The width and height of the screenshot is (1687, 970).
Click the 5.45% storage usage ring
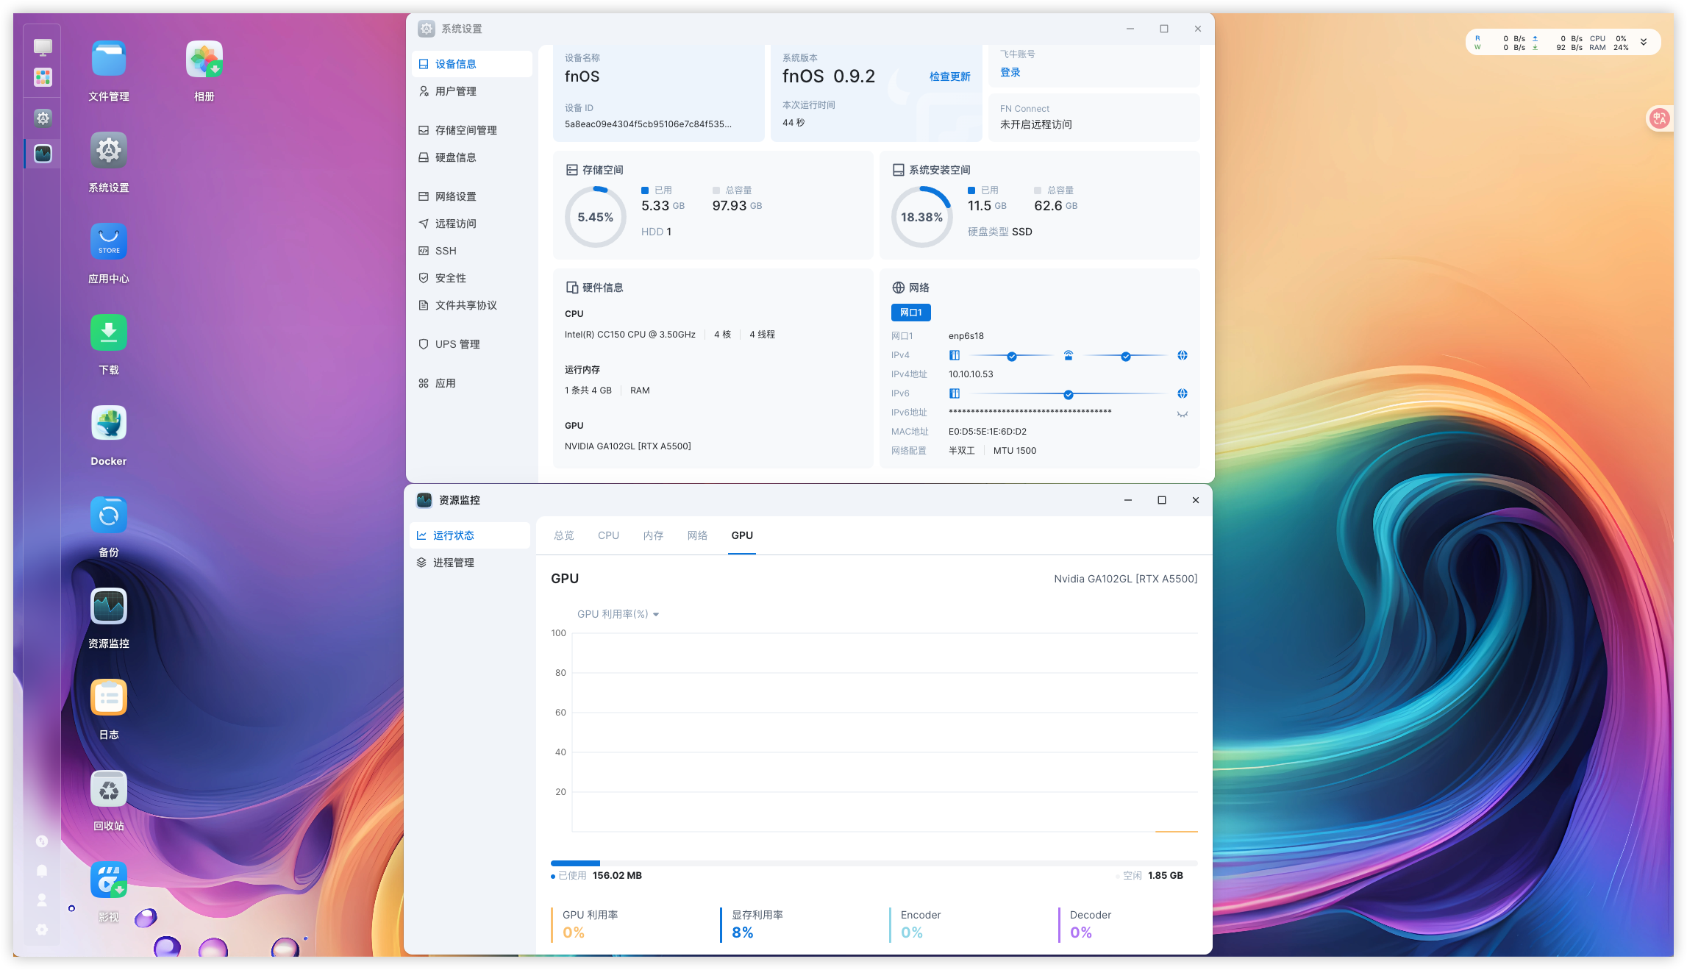point(595,217)
